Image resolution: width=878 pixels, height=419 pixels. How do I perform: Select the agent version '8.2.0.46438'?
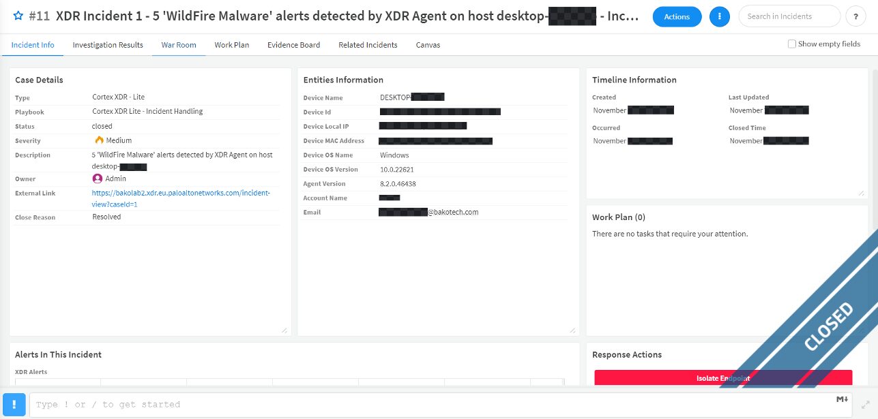[x=398, y=183]
